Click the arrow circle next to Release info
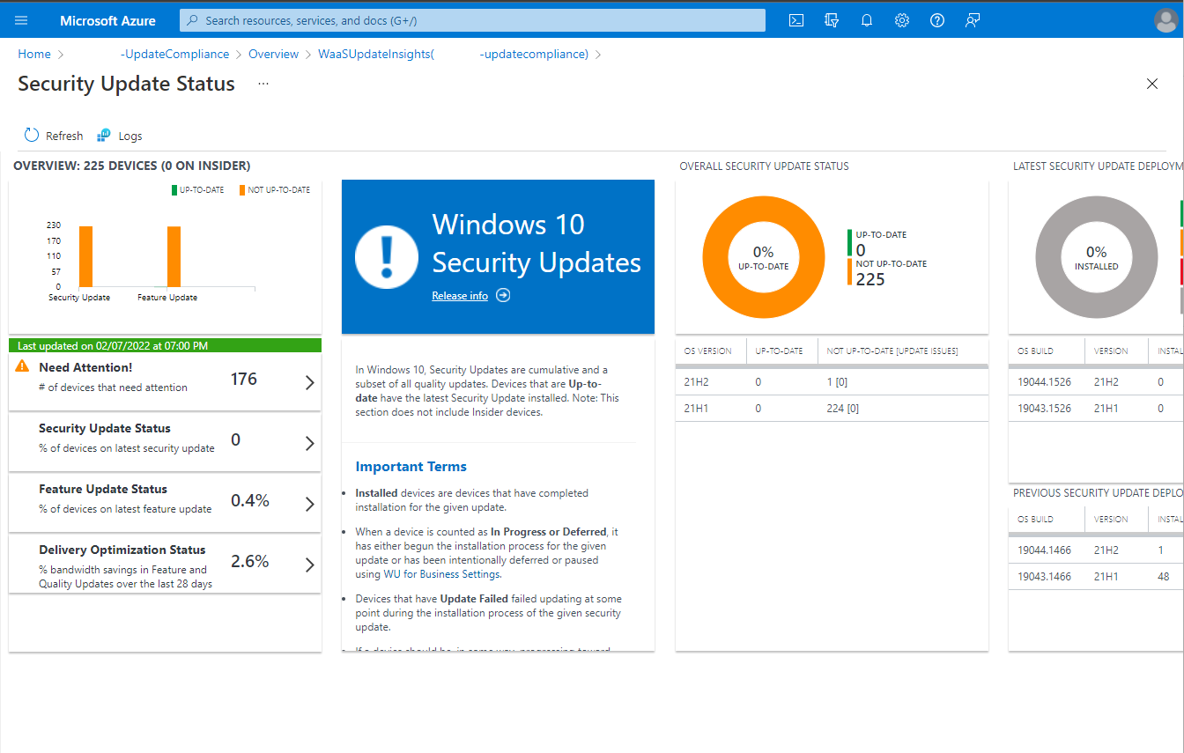 tap(503, 296)
